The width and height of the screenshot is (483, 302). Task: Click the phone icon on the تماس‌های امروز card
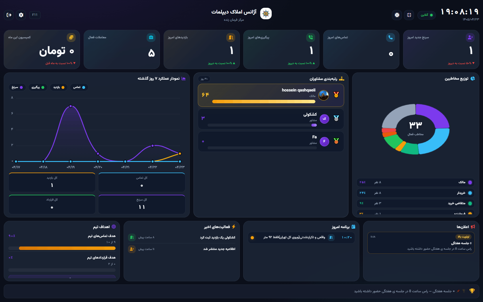pos(390,37)
